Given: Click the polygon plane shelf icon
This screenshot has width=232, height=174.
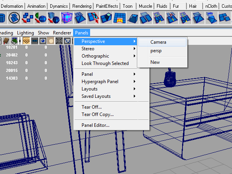Looking at the screenshot, I should click(14, 18).
